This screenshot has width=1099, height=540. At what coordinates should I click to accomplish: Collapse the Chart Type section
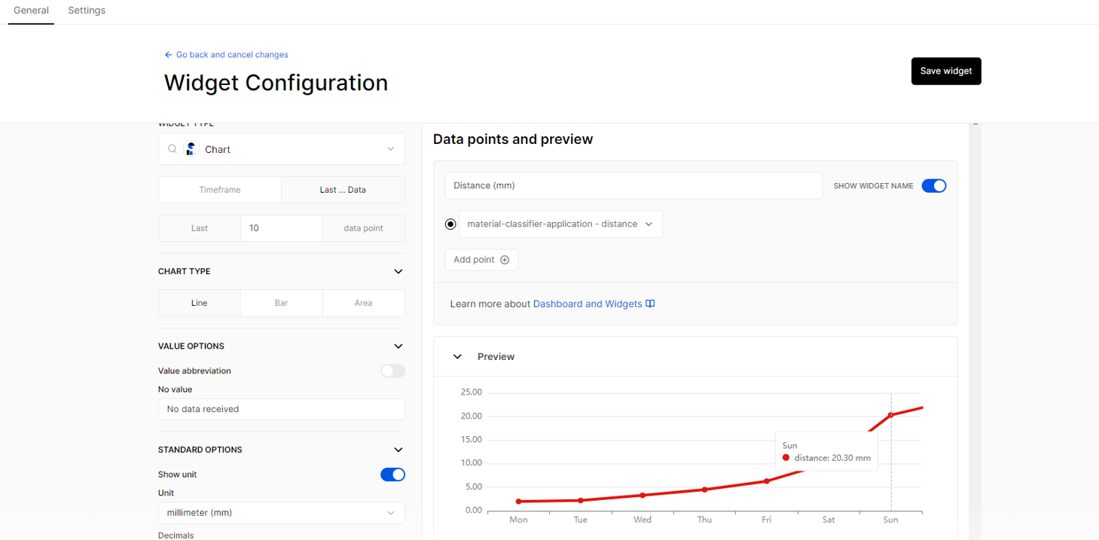pyautogui.click(x=398, y=272)
